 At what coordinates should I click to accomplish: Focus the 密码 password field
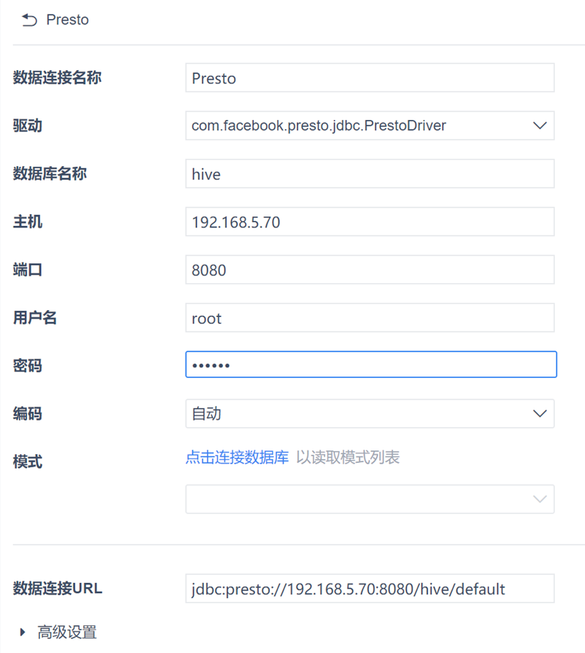[371, 365]
